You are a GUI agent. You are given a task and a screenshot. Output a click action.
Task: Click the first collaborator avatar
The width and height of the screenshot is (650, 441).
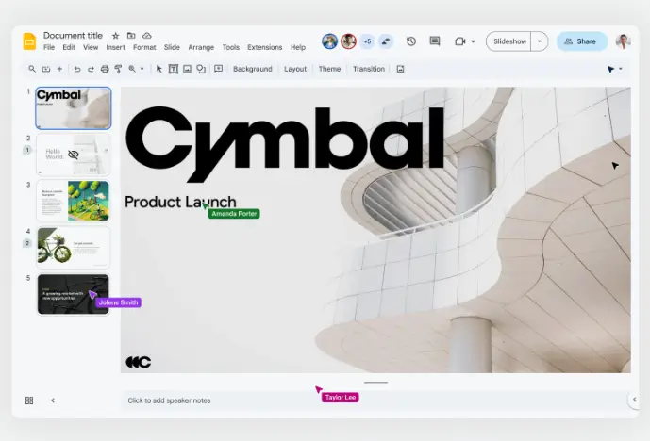[329, 41]
